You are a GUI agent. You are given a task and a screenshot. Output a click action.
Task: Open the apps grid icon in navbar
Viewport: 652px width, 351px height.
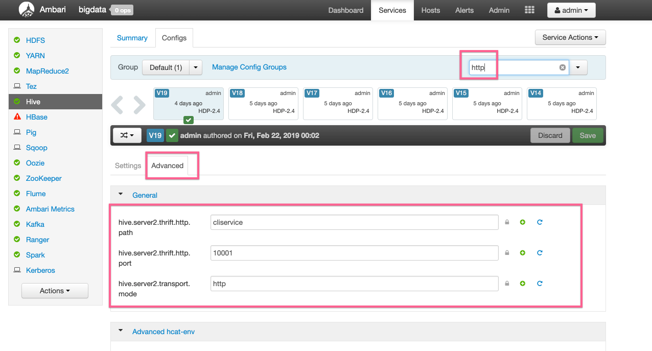point(529,10)
